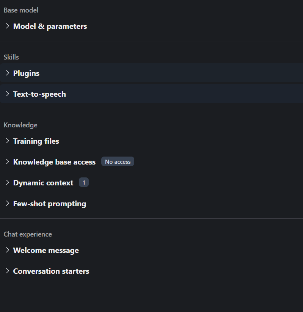Expand the Few-shot prompting chevron

click(x=7, y=204)
